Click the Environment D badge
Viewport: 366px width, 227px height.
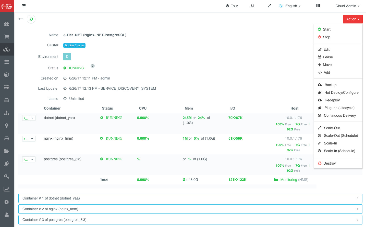pyautogui.click(x=67, y=57)
